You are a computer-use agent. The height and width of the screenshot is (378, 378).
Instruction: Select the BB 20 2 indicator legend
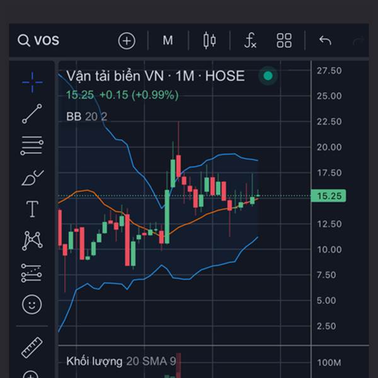point(86,117)
